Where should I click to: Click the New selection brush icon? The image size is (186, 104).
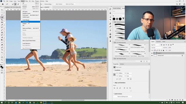12,4
